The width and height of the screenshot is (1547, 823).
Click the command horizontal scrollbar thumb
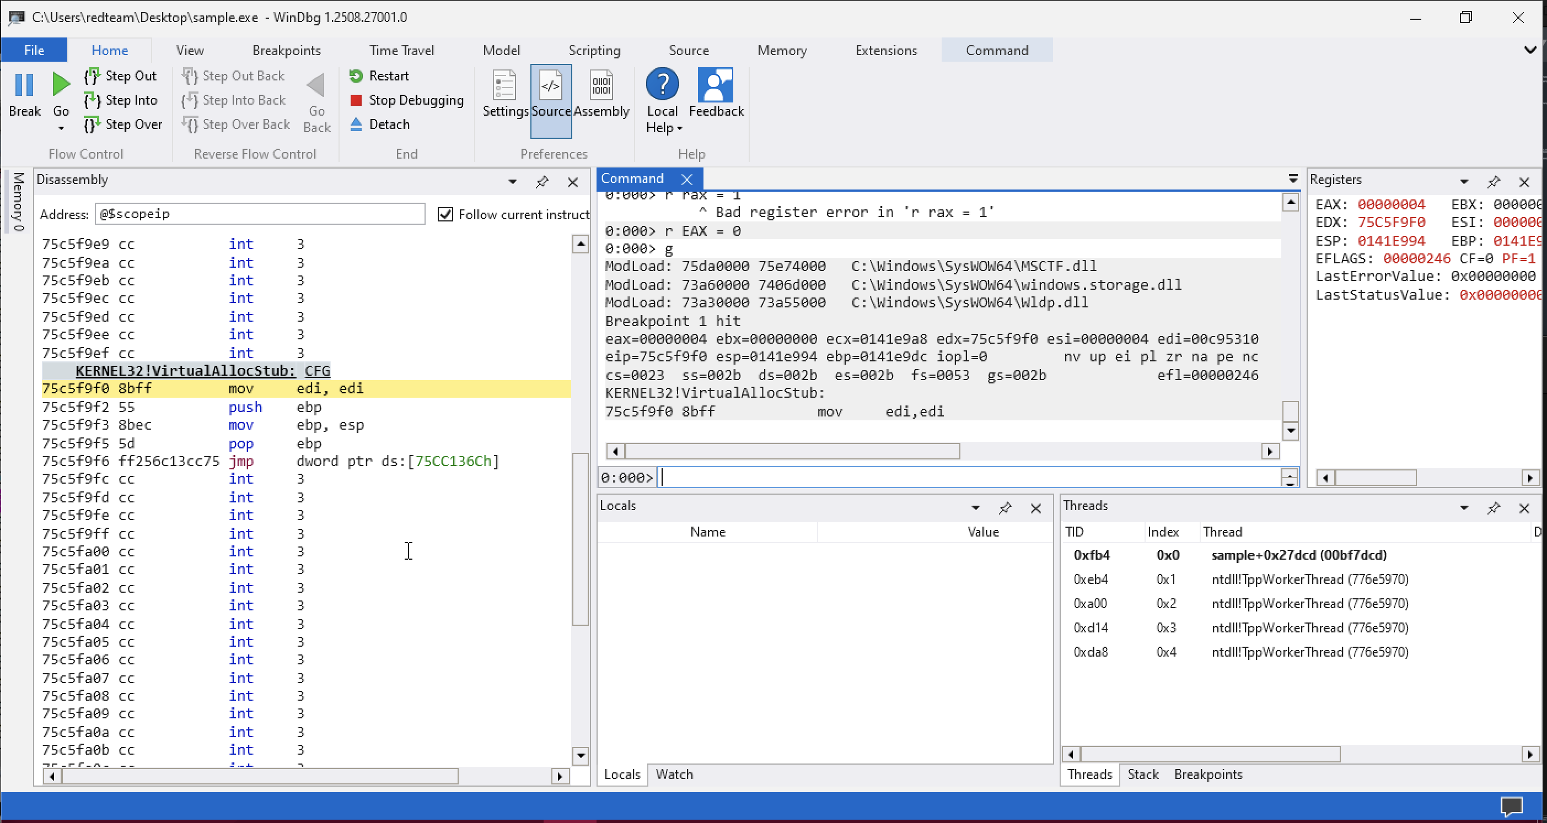(x=792, y=451)
